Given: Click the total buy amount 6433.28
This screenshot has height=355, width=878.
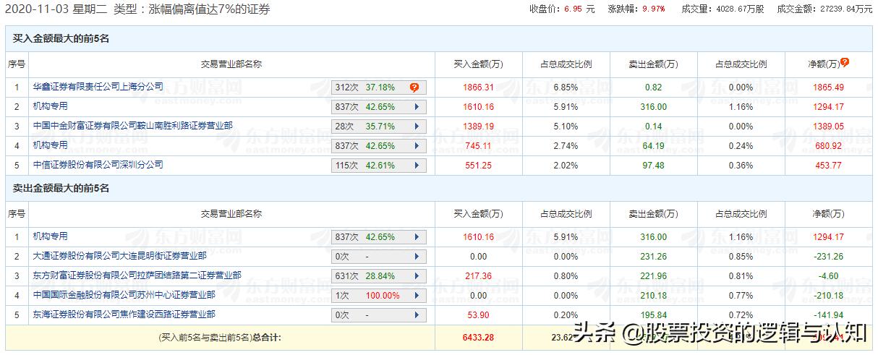Looking at the screenshot, I should pos(478,337).
